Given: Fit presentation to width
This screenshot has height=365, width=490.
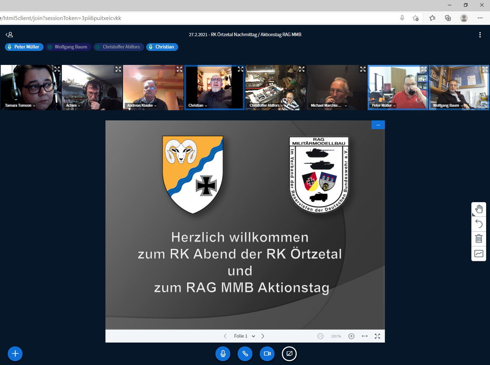Looking at the screenshot, I should coord(364,336).
